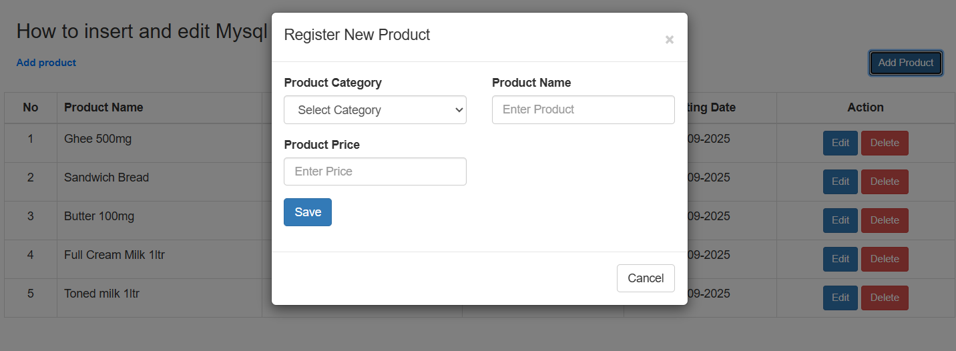This screenshot has height=351, width=956.
Task: Delete the Toned milk 1ltr row
Action: point(885,298)
